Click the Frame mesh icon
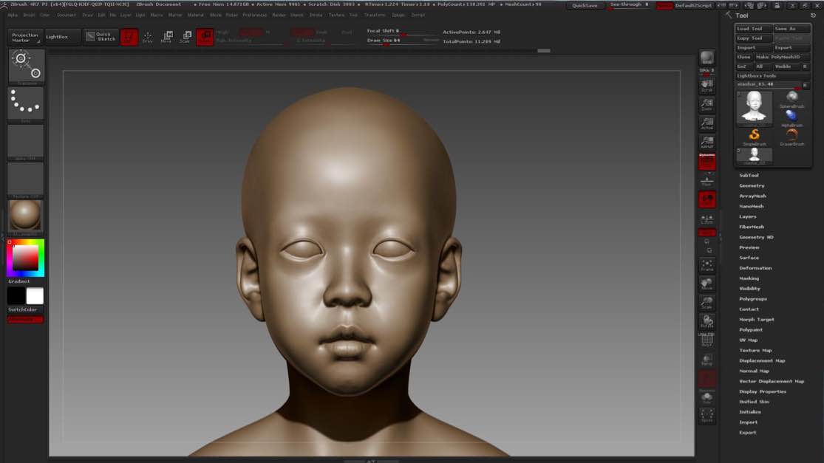 tap(707, 264)
